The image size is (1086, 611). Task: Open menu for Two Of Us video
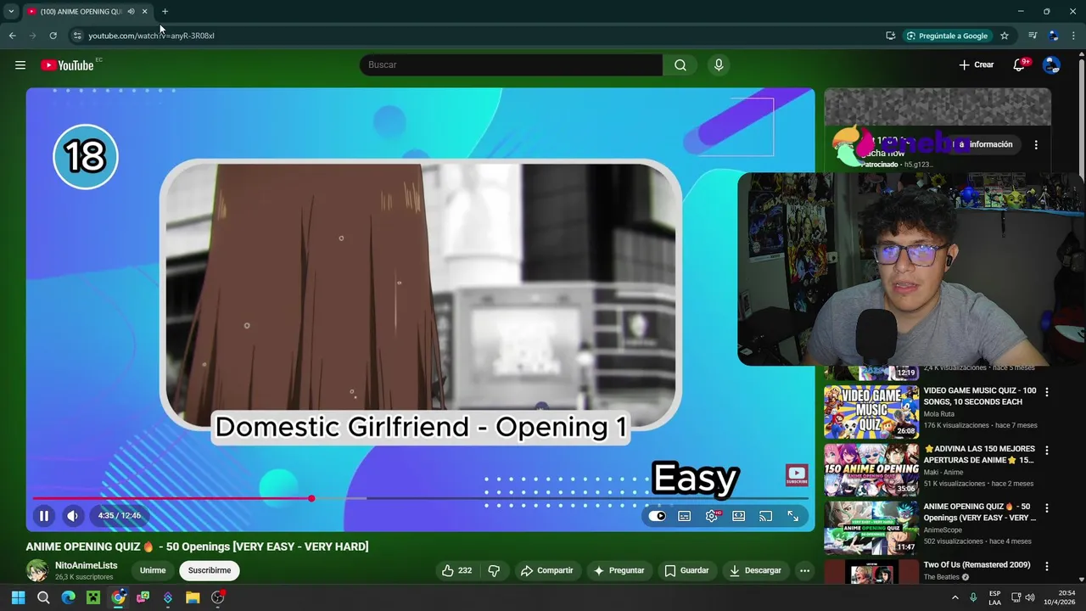click(1046, 566)
